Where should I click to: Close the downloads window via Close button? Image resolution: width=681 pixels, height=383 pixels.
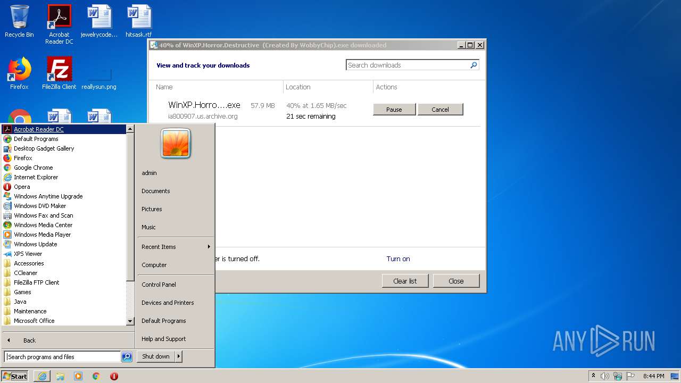(456, 281)
